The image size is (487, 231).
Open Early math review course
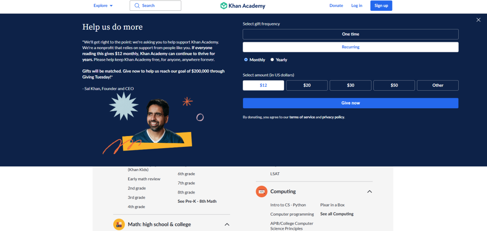pos(144,179)
